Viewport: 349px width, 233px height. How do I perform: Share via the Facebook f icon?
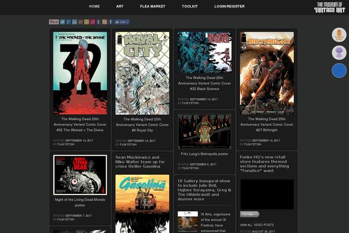coord(111,22)
